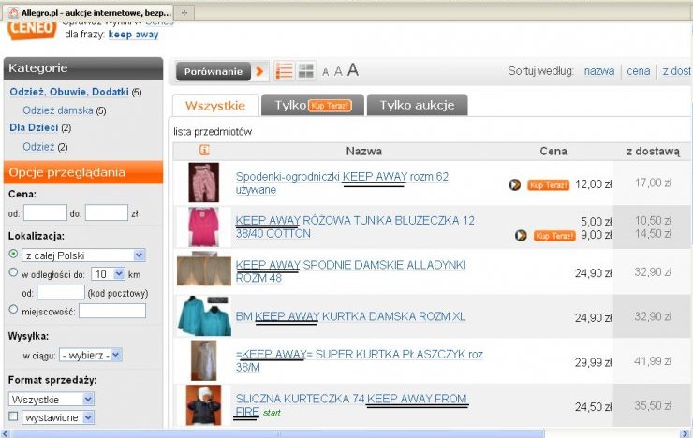Click the orange info icon in table header
Image resolution: width=693 pixels, height=438 pixels.
coord(204,150)
